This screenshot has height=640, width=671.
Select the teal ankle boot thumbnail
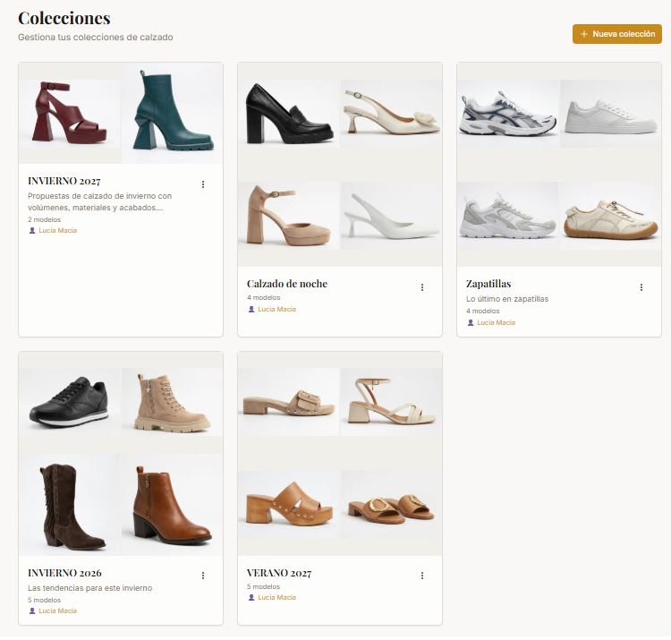click(172, 114)
